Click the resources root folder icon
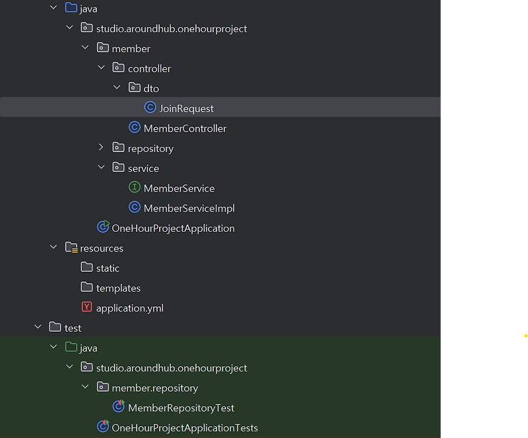 (x=71, y=247)
